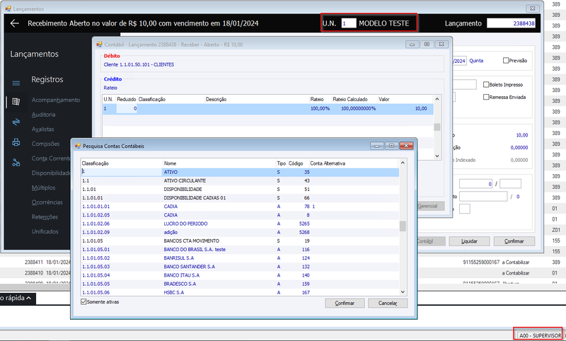This screenshot has width=566, height=341.
Task: Click Confirmar button in Lançamentos window
Action: coord(514,241)
